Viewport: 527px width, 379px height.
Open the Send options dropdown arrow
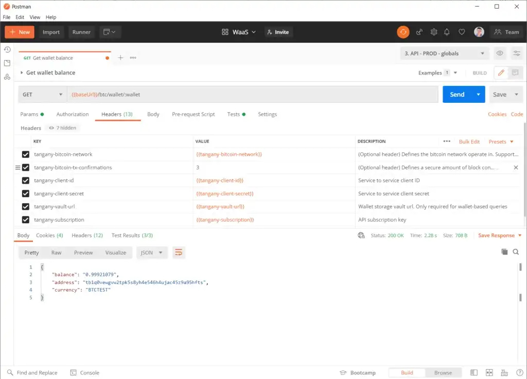(x=478, y=95)
